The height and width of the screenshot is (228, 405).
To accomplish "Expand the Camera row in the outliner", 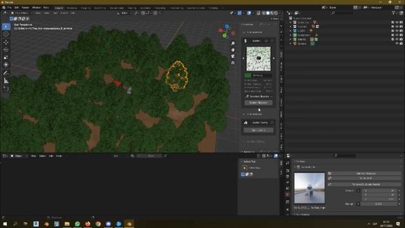I will tap(290, 44).
